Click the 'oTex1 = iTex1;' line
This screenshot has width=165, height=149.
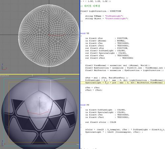(x=94, y=90)
